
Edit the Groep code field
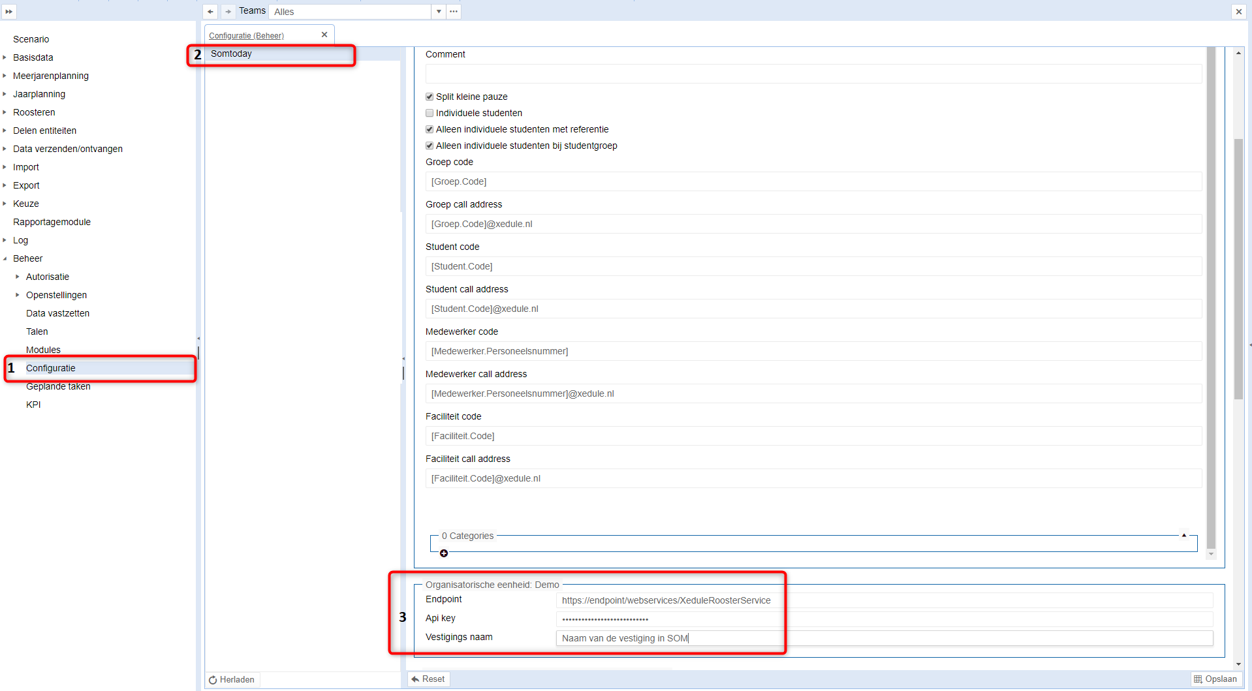[813, 181]
